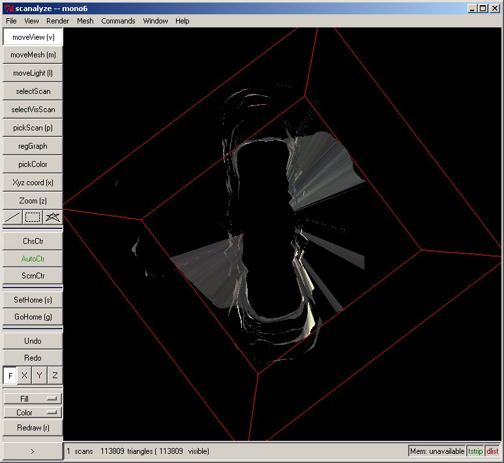
Task: Toggle the tstrip status indicator
Action: click(475, 451)
